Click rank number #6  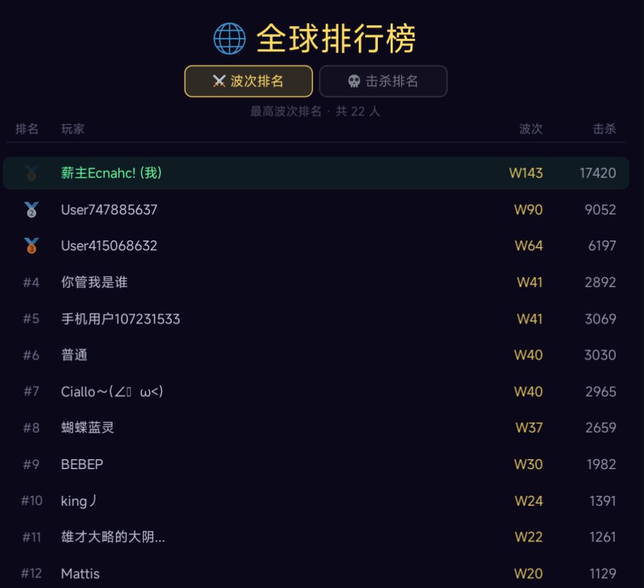[31, 355]
